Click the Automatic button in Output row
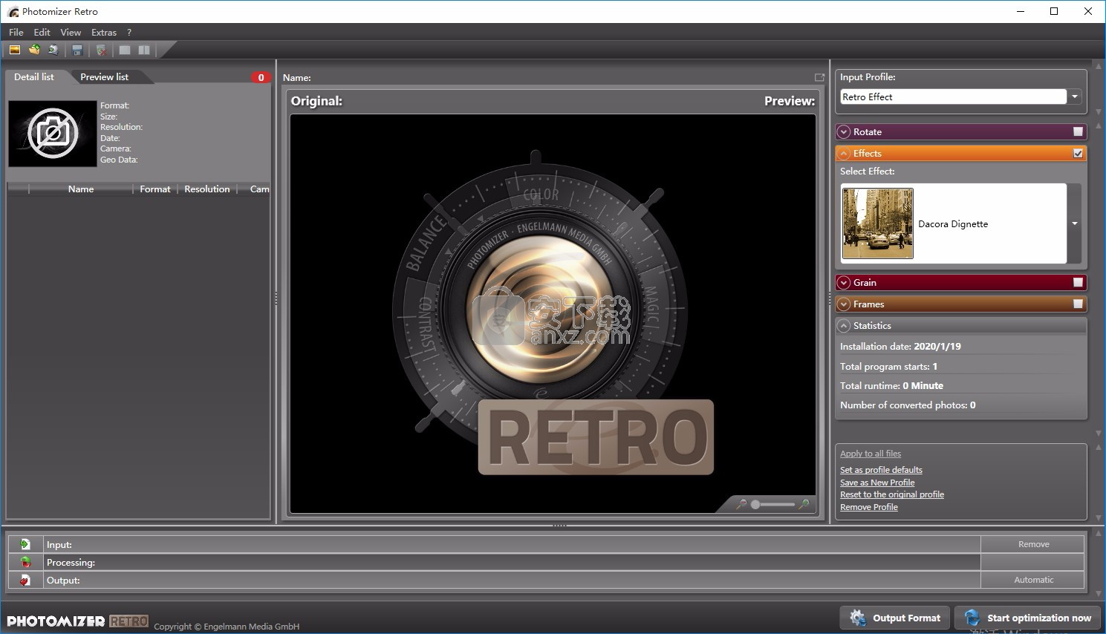 coord(1033,580)
